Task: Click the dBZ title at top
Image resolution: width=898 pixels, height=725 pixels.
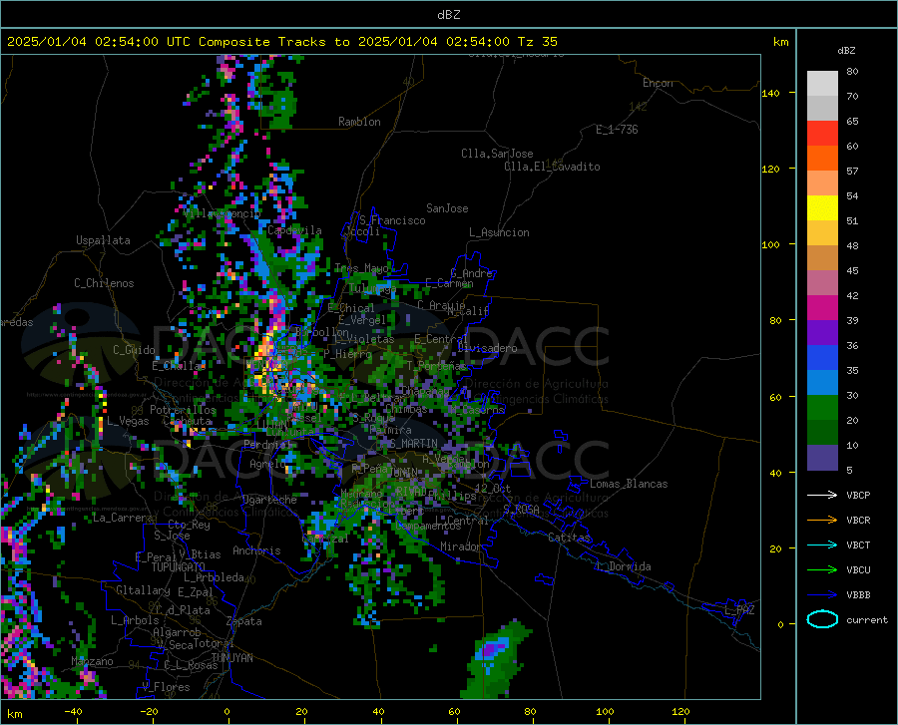Action: [x=448, y=15]
